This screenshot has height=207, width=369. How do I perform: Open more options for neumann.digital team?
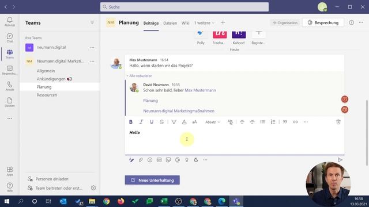(92, 47)
